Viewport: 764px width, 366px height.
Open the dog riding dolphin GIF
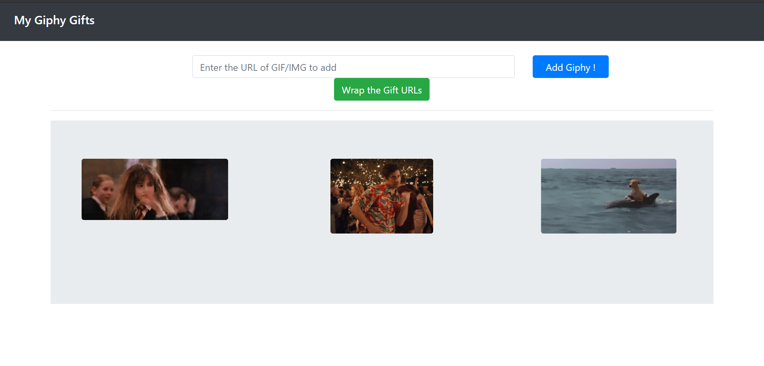coord(608,196)
